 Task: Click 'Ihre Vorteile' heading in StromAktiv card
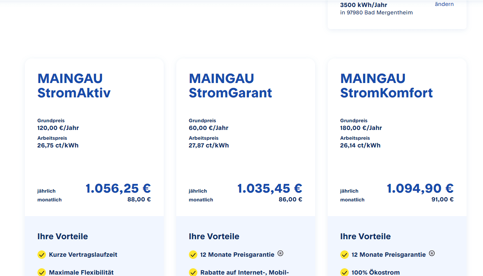click(x=63, y=236)
